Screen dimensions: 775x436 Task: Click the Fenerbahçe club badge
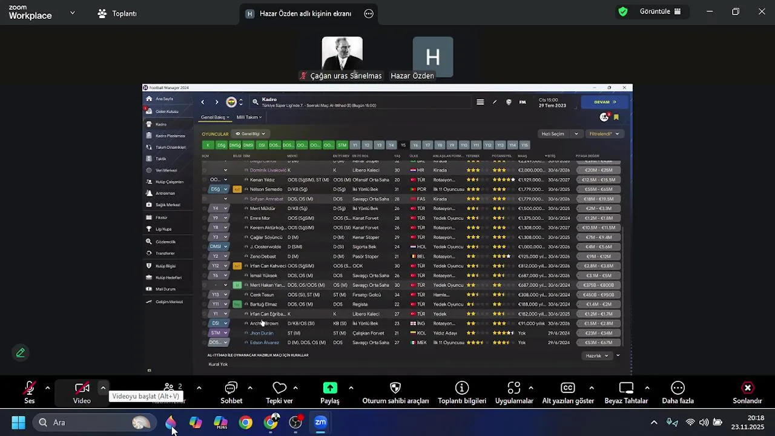point(231,102)
